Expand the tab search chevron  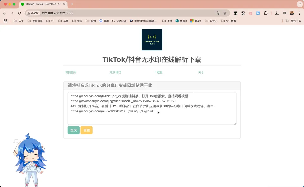pyautogui.click(x=299, y=4)
